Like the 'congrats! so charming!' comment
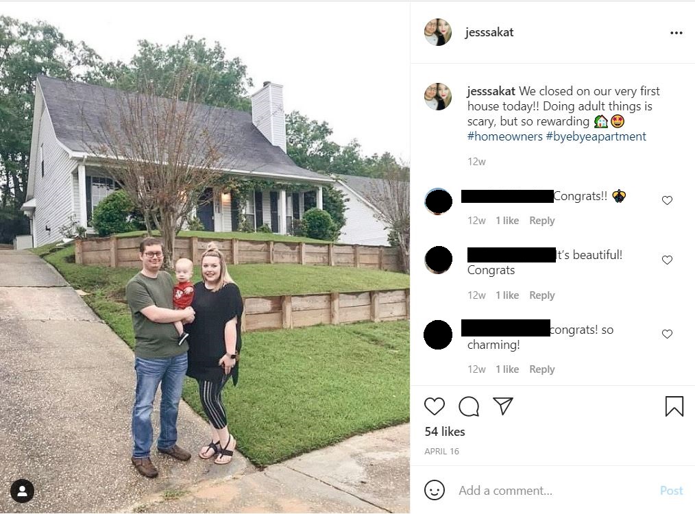Image resolution: width=695 pixels, height=514 pixels. [x=667, y=334]
